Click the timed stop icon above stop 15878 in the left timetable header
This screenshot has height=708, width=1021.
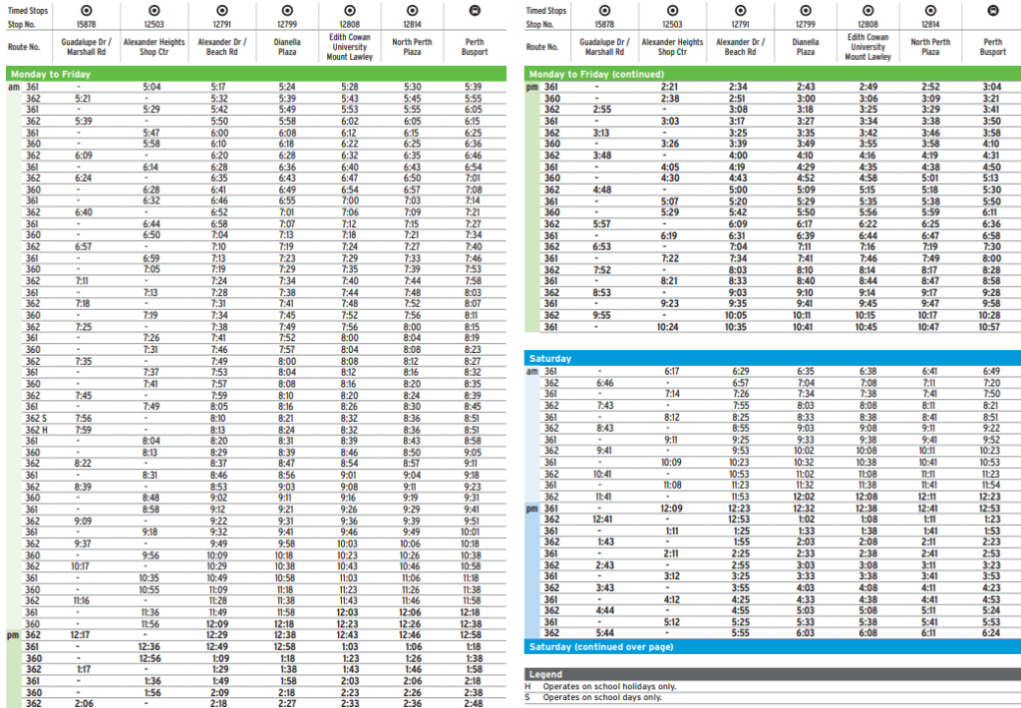pos(83,10)
